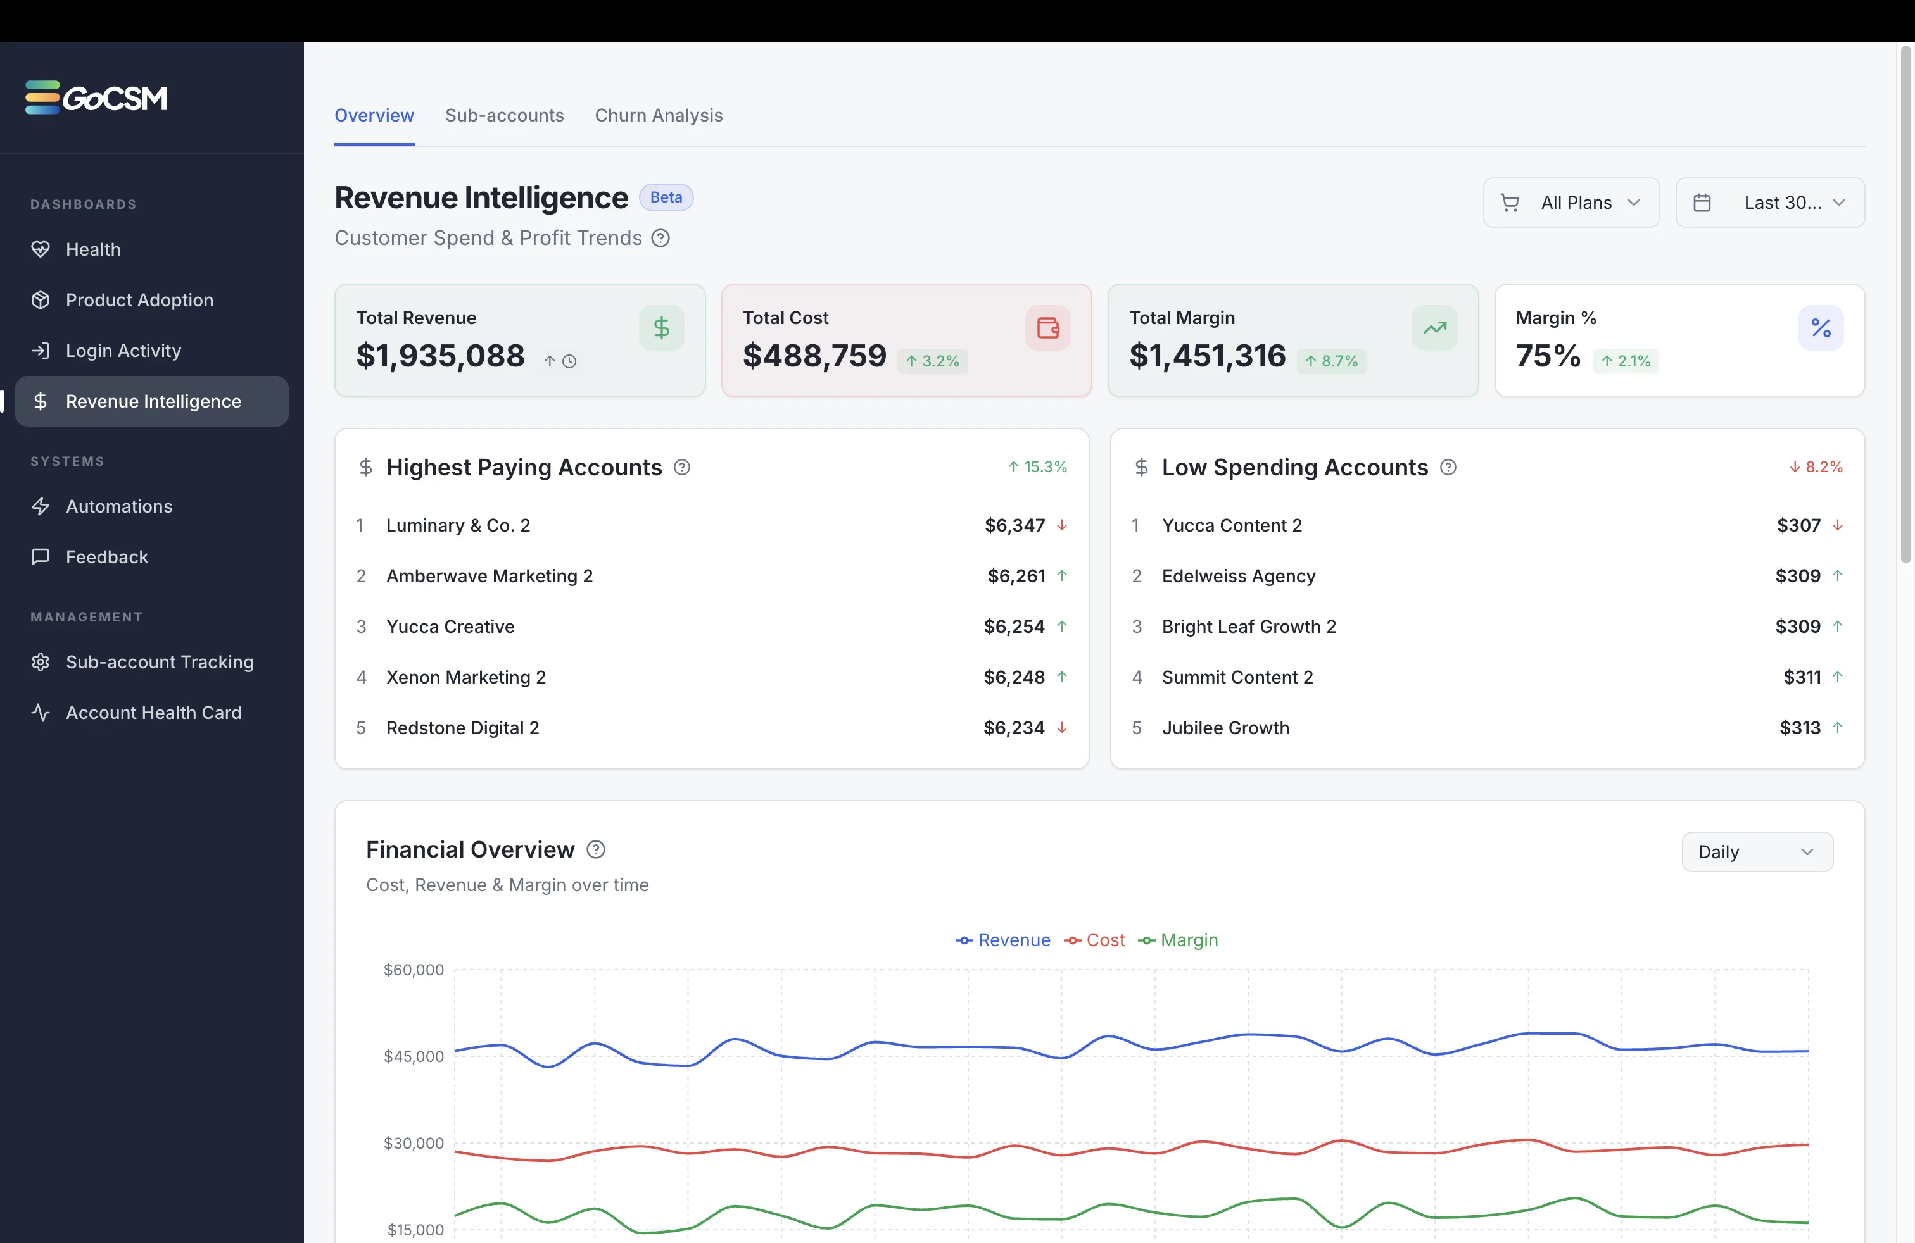Image resolution: width=1915 pixels, height=1243 pixels.
Task: Click help icon beside Customer Spend & Profit Trends
Action: point(660,238)
